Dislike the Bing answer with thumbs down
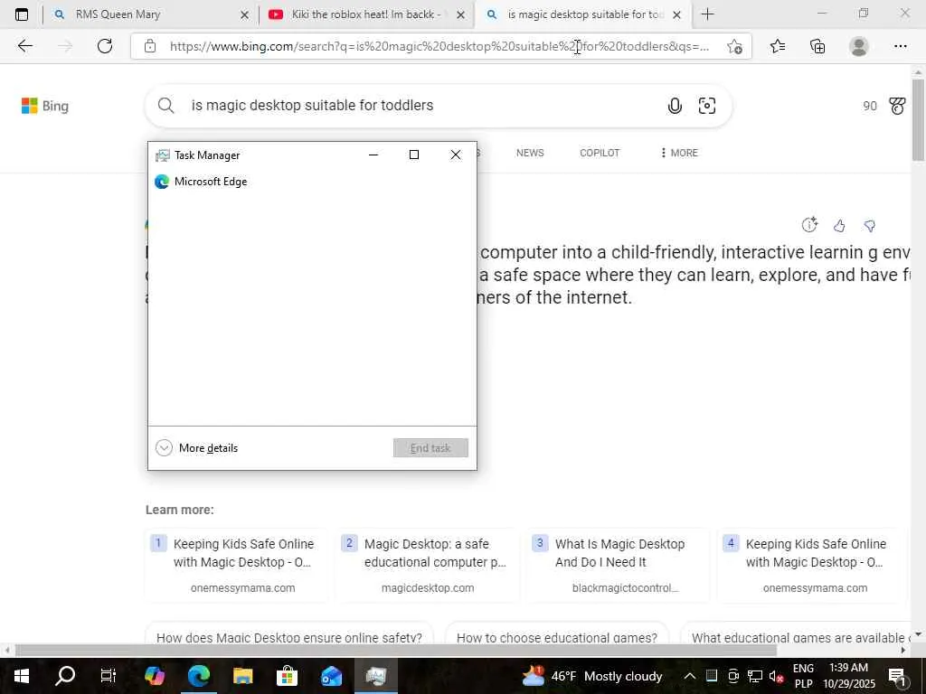The height and width of the screenshot is (694, 926). 869,225
